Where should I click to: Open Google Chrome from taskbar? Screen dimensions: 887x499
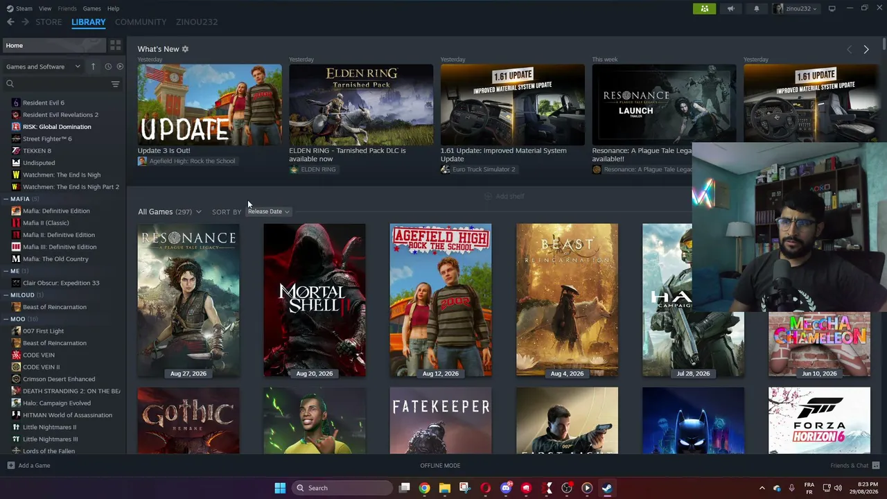pos(424,488)
